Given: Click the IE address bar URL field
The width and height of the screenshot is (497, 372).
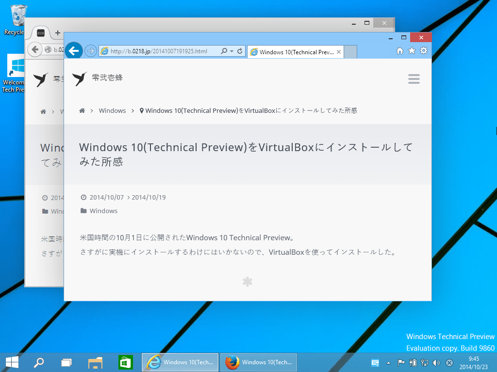Looking at the screenshot, I should click(159, 51).
